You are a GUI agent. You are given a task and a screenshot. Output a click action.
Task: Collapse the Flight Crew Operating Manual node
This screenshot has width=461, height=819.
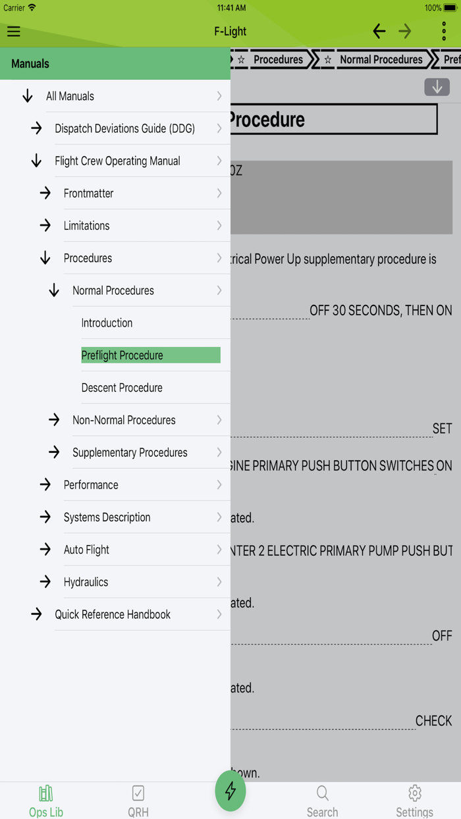coord(36,161)
